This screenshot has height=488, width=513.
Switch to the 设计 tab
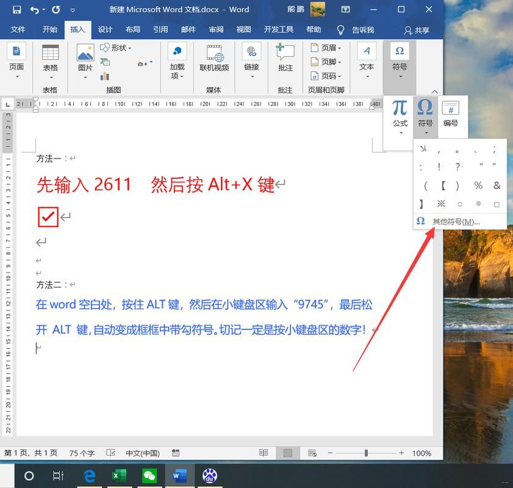tap(105, 30)
